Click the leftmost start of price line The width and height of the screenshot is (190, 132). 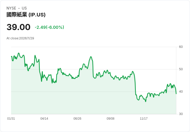pos(11,56)
